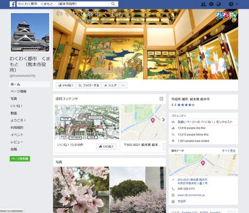Dismiss the city plan card with X
The image size is (249, 213).
(115, 109)
